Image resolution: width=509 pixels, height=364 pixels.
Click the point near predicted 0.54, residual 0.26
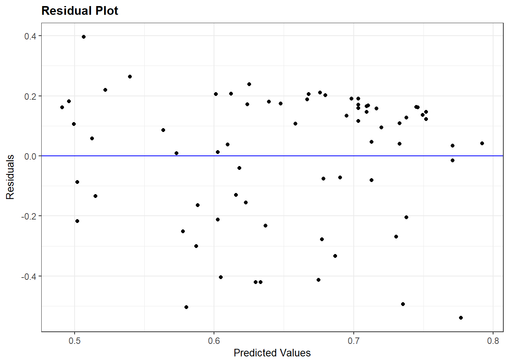pyautogui.click(x=130, y=77)
